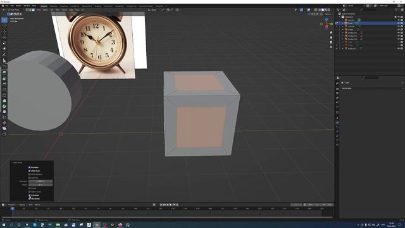Toggle the Interpolate checkbox

[x=30, y=198]
